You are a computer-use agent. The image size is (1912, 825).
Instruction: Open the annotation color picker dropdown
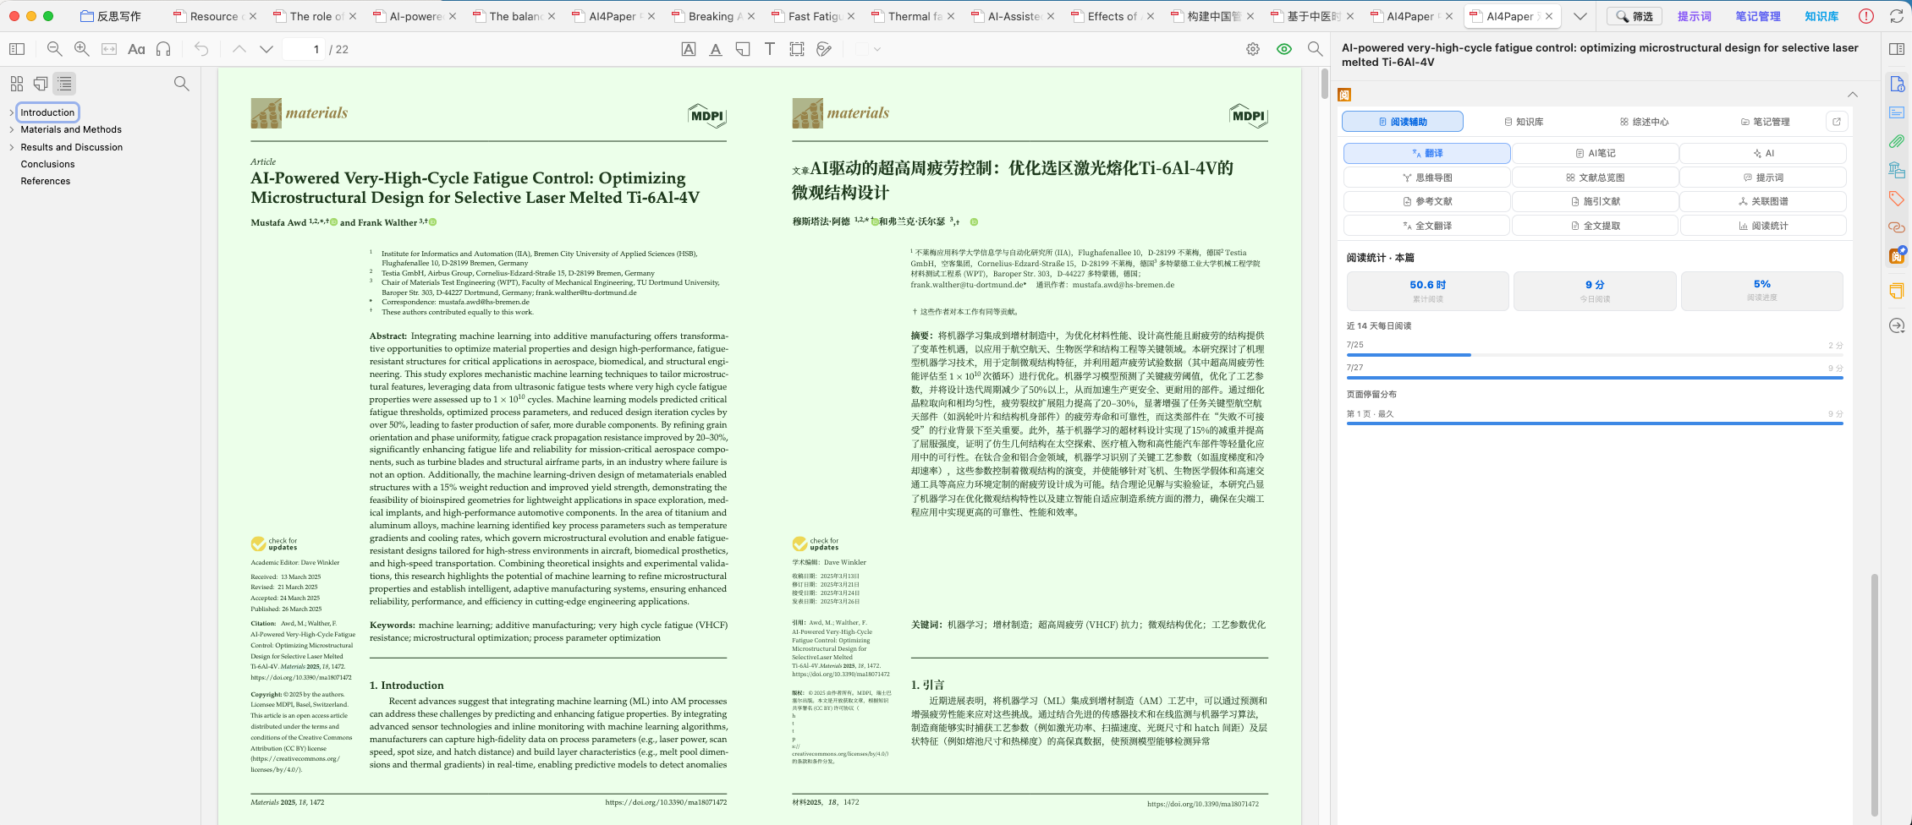pos(868,49)
